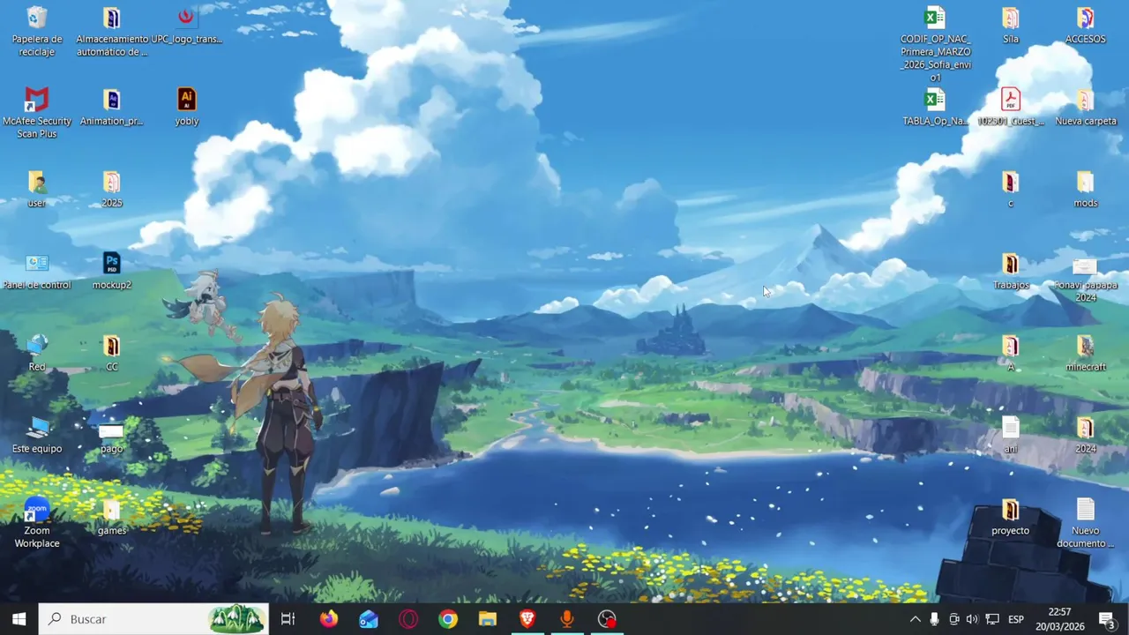Viewport: 1129px width, 635px height.
Task: Select the CODIF_OP_NAC Excel file
Action: pos(936,44)
